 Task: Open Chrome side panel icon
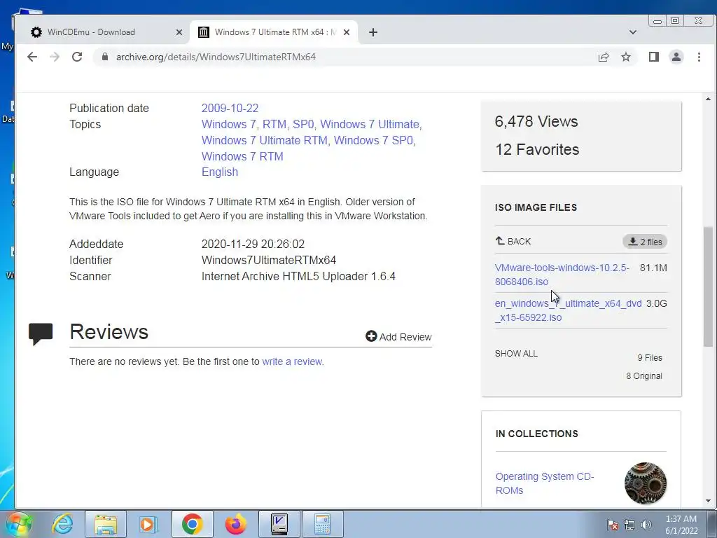coord(653,57)
